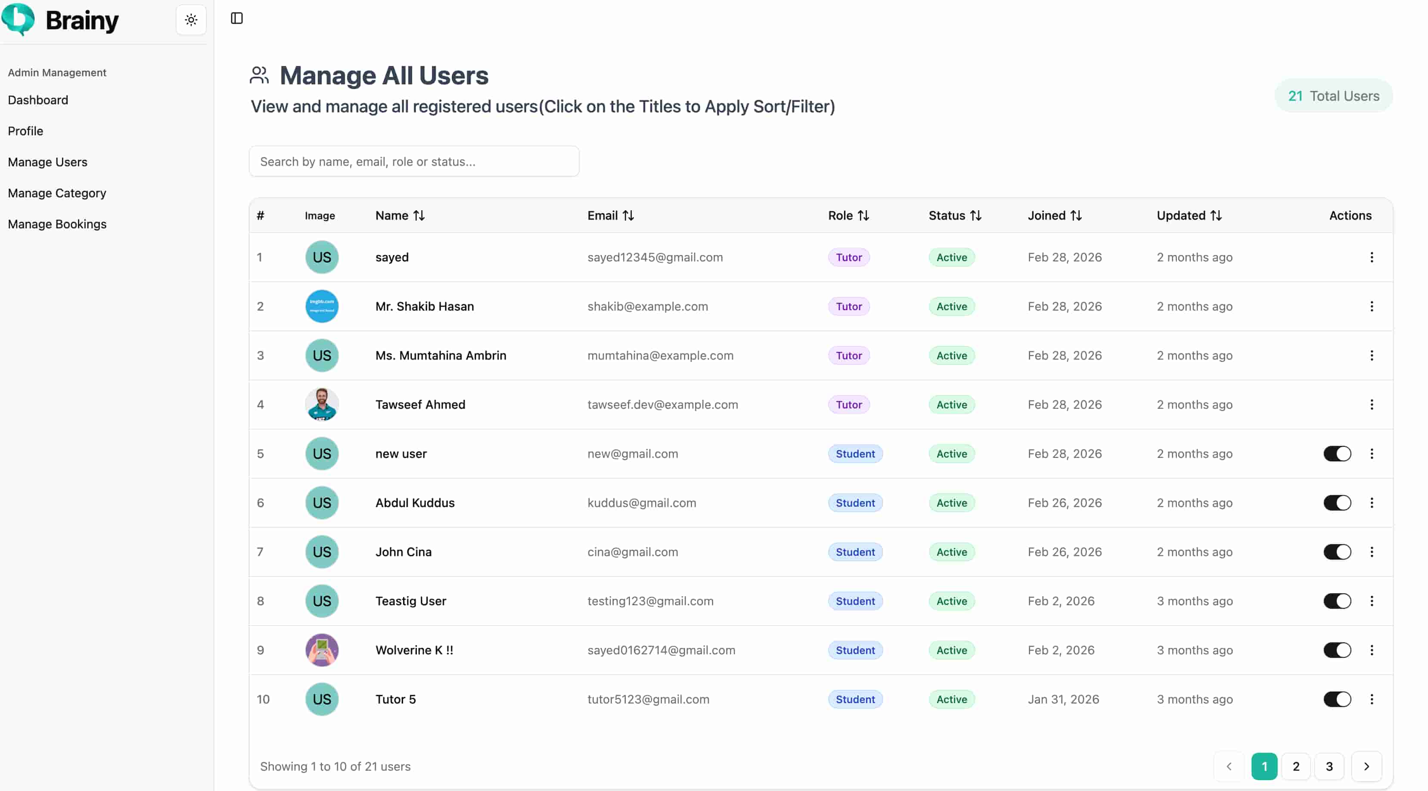Click the 21 Total Users badge
1428x791 pixels.
1333,96
